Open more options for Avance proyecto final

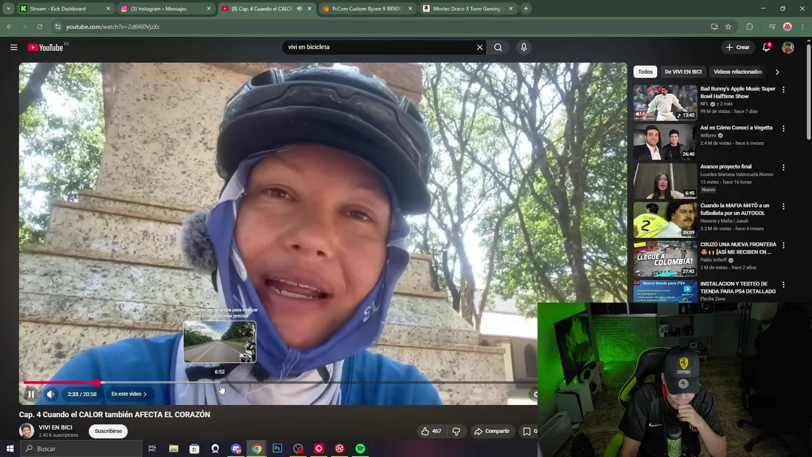point(783,168)
